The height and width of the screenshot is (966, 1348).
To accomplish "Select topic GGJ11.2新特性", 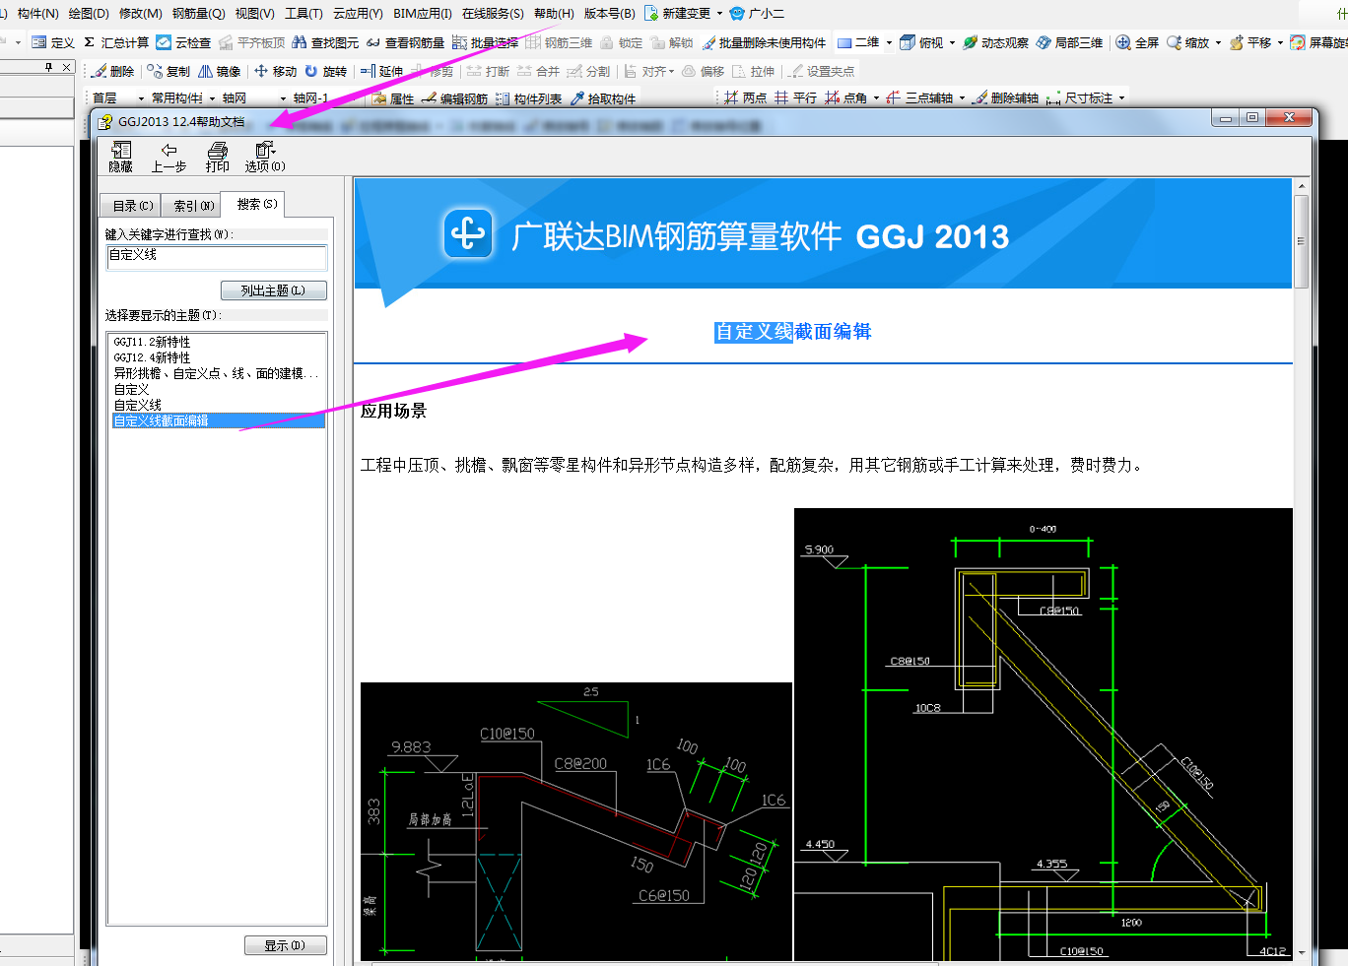I will [152, 342].
